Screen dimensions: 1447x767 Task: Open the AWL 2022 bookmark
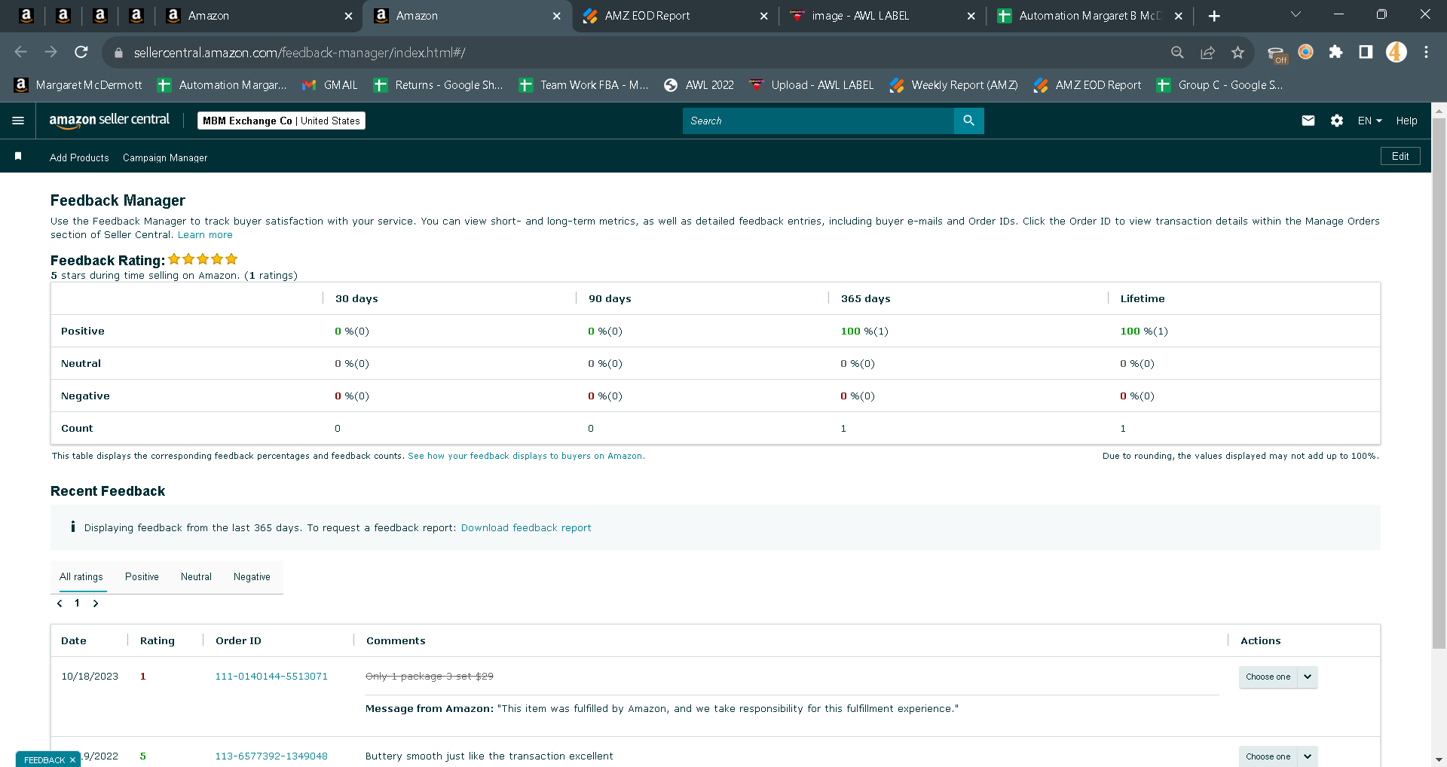(x=699, y=85)
